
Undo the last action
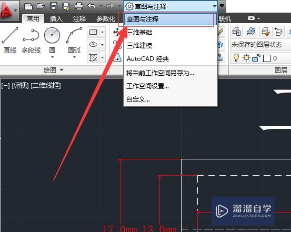tap(92, 6)
